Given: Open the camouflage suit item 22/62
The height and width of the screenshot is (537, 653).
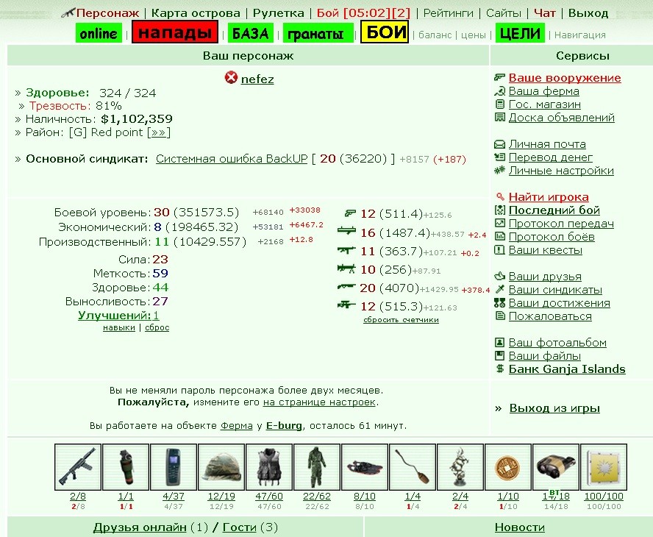Looking at the screenshot, I should [x=316, y=466].
